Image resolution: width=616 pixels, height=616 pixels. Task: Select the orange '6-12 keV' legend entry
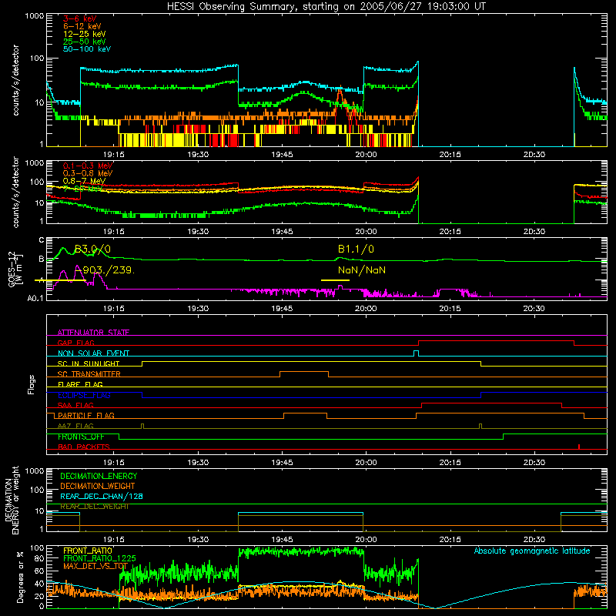pyautogui.click(x=82, y=26)
